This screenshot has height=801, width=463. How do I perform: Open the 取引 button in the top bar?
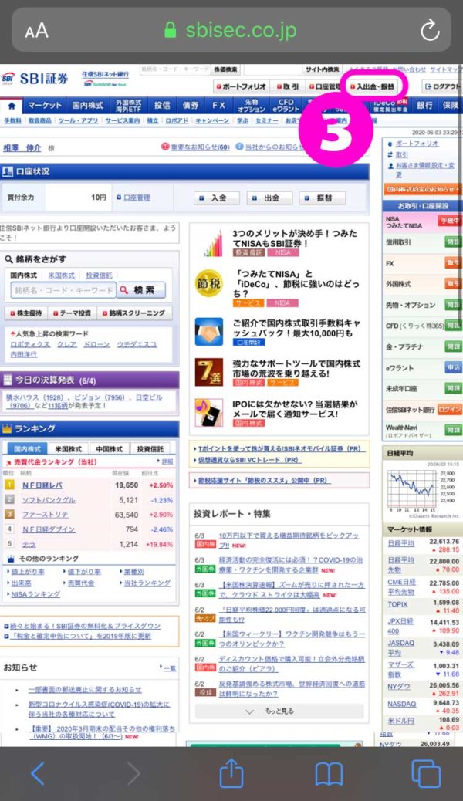(288, 87)
